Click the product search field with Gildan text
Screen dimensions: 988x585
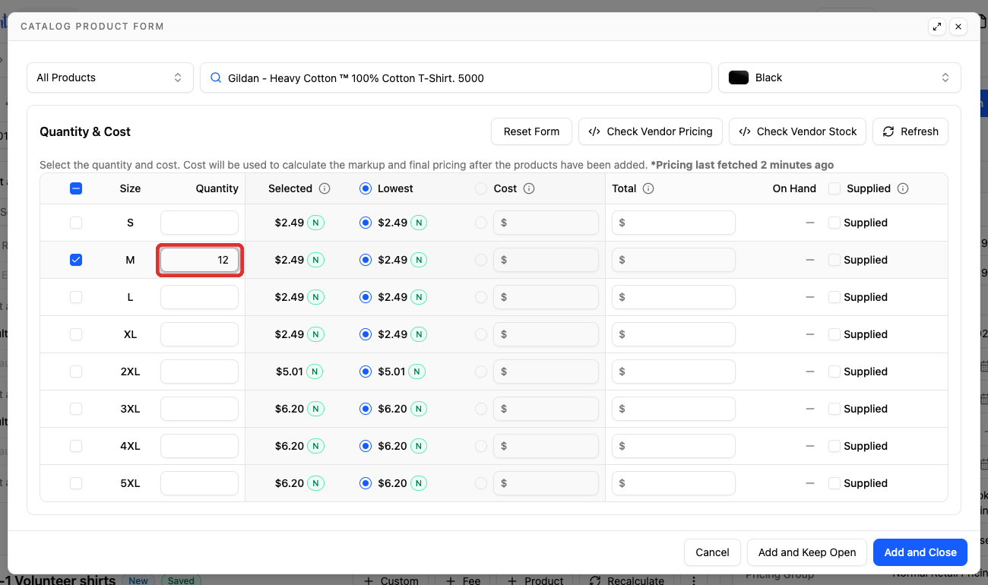tap(456, 77)
